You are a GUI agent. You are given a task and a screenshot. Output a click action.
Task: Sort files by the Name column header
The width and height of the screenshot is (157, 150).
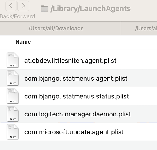pos(23,42)
